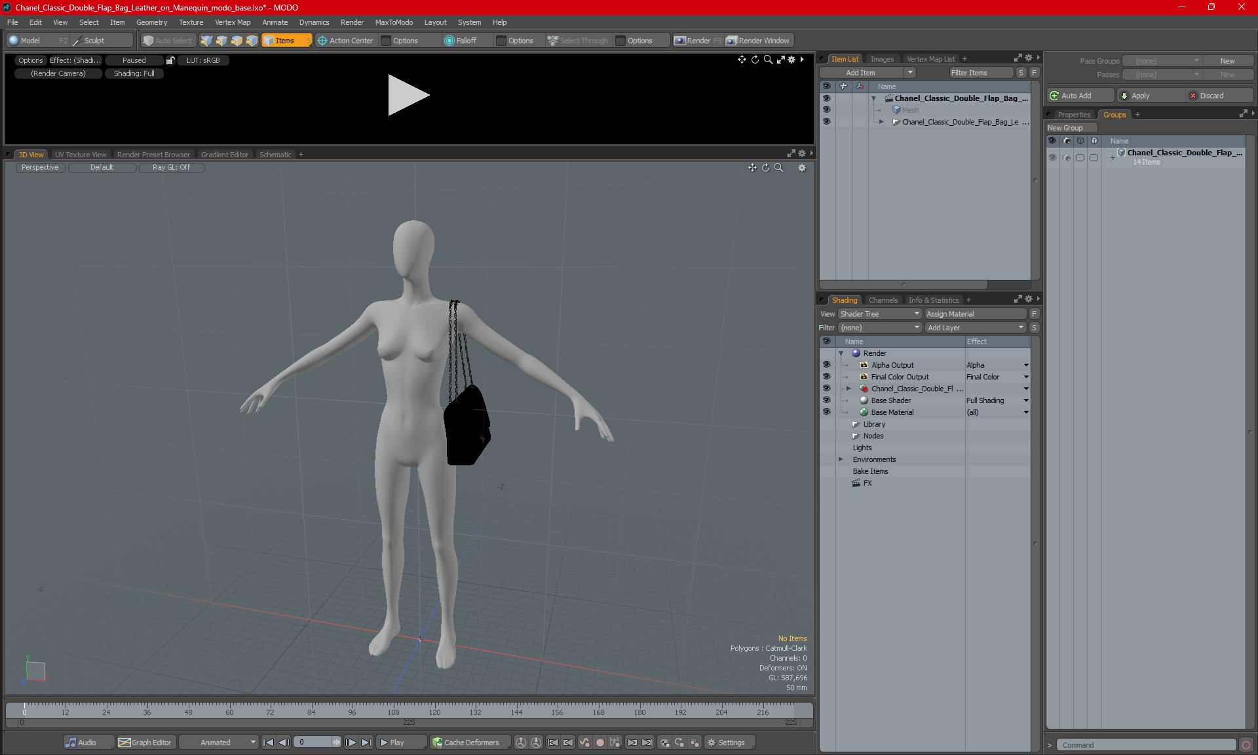This screenshot has width=1258, height=755.
Task: Open the Graph Editor
Action: click(145, 743)
